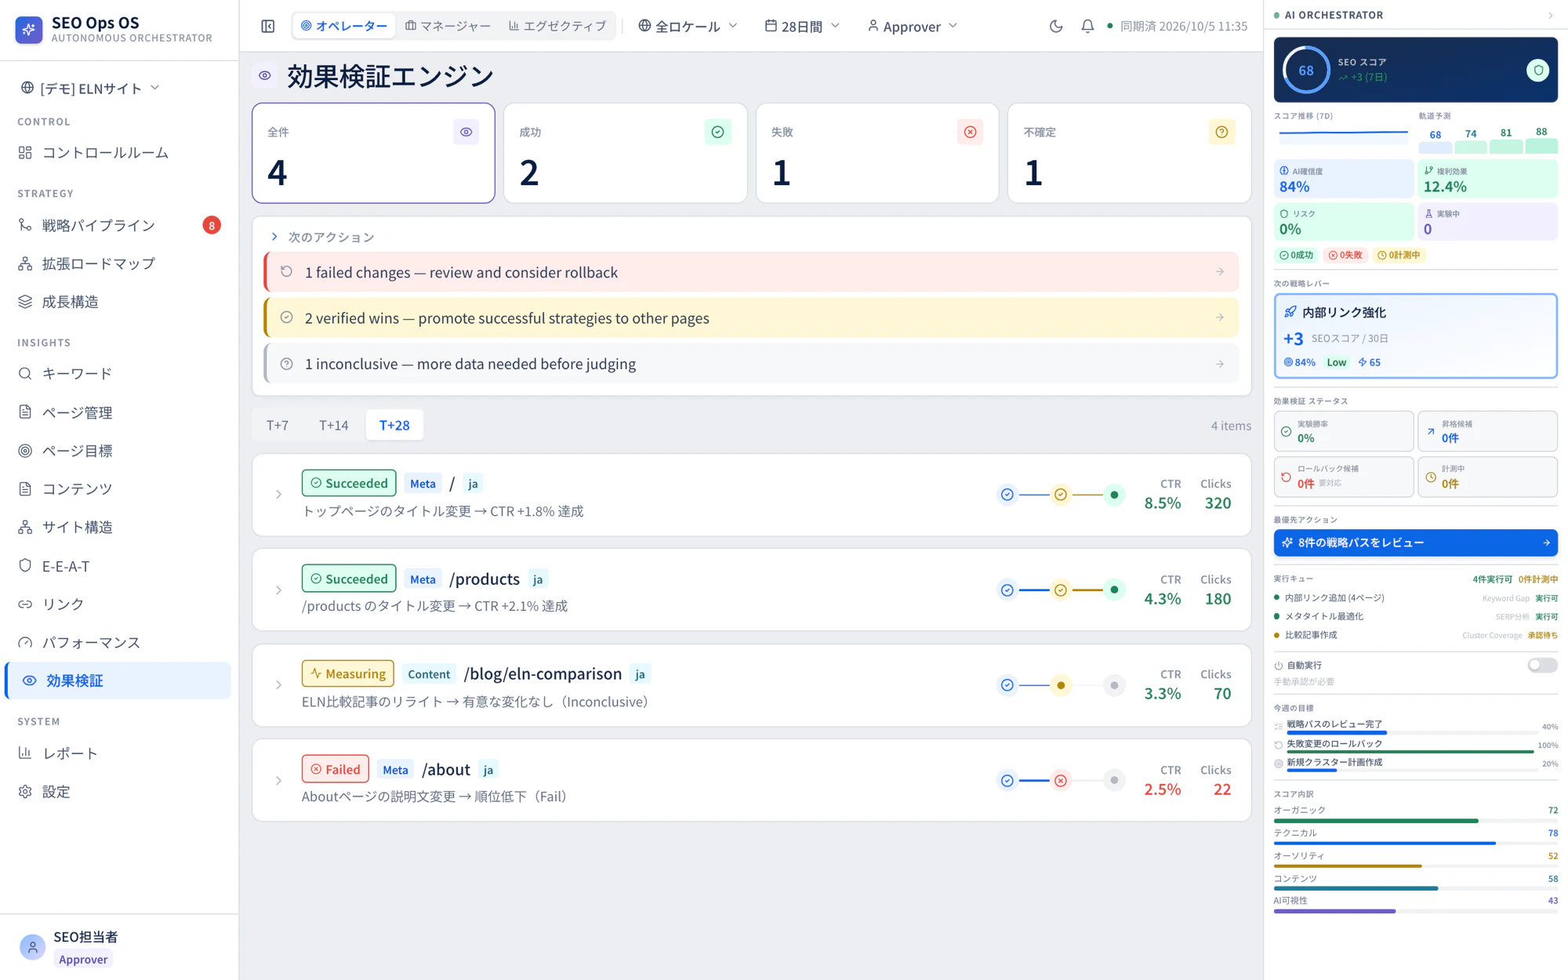Click the final stage dot of /products timeline
The height and width of the screenshot is (980, 1568).
pos(1114,590)
